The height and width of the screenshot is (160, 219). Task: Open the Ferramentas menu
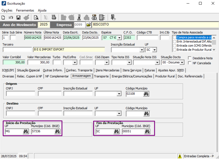click(x=25, y=10)
